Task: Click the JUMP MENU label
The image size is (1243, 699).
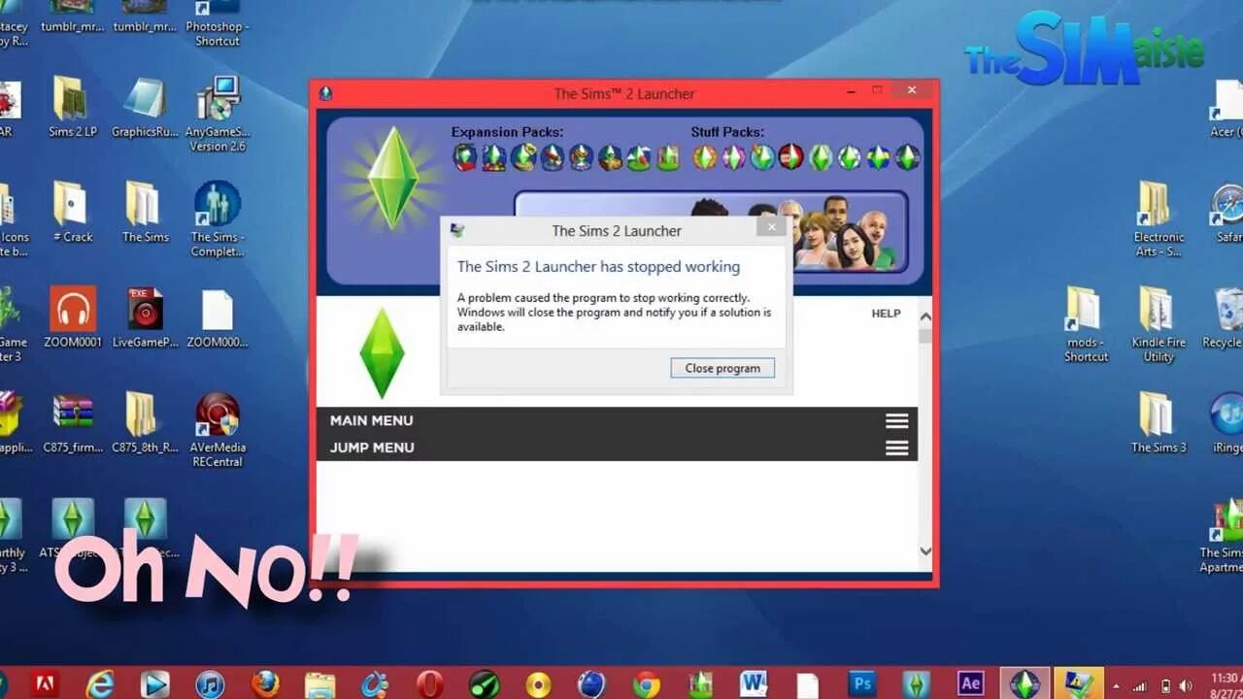Action: [372, 448]
